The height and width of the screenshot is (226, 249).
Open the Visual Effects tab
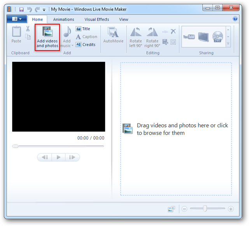tap(97, 19)
